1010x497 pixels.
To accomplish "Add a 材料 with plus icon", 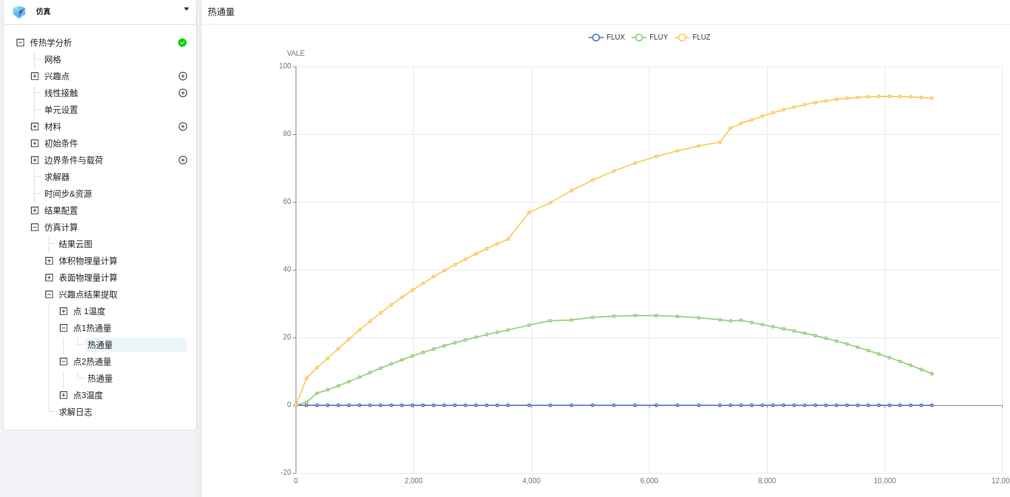I will (x=183, y=126).
